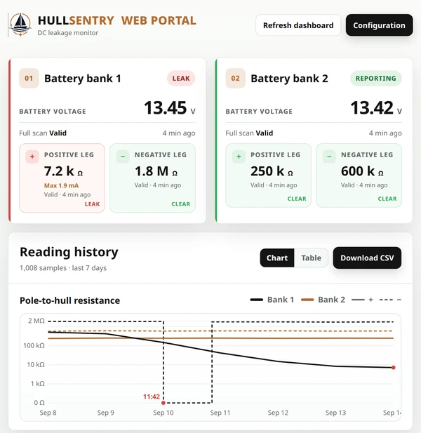Click the HullSentry sailboat logo
This screenshot has height=433, width=421.
click(20, 25)
